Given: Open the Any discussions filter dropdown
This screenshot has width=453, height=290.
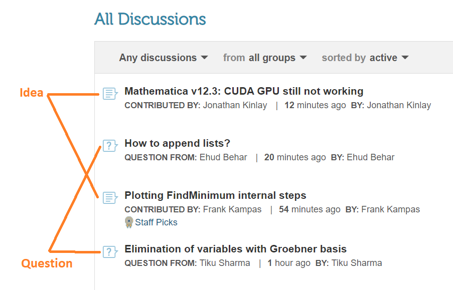Looking at the screenshot, I should pyautogui.click(x=164, y=58).
